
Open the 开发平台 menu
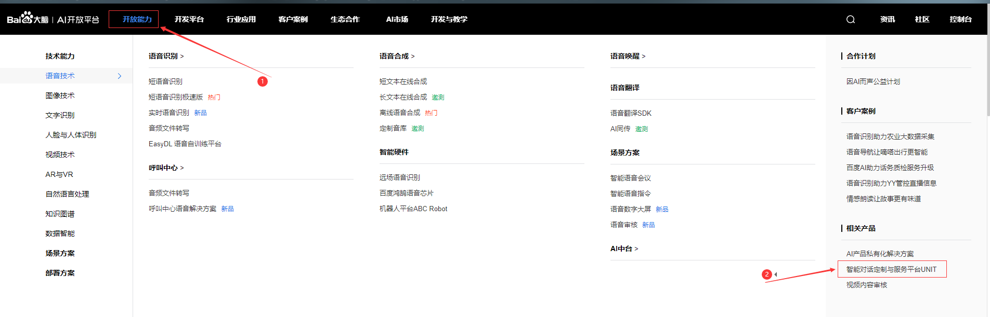point(189,19)
